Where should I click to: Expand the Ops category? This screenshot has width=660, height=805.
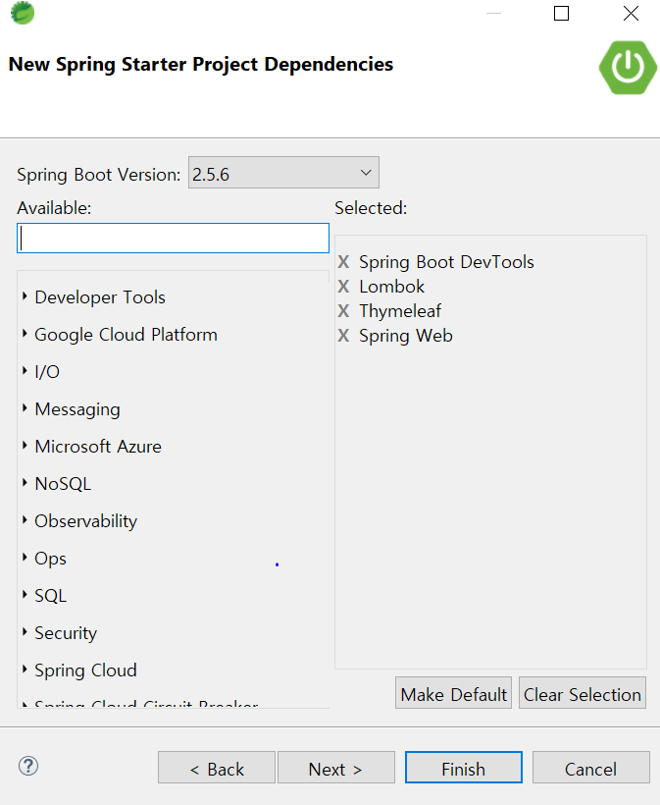click(25, 557)
